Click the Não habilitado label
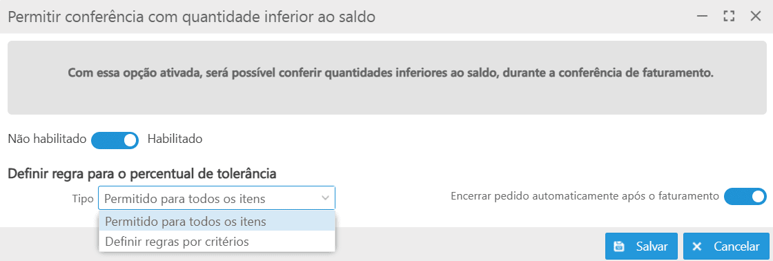The width and height of the screenshot is (773, 261). pos(47,139)
